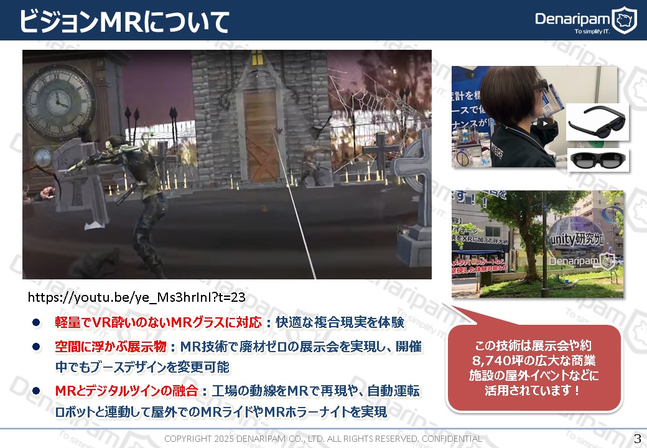647x448 pixels.
Task: Select the slide title ビジョンMRについて
Action: pyautogui.click(x=124, y=21)
